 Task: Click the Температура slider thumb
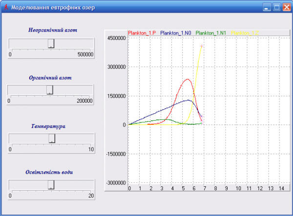(52, 138)
